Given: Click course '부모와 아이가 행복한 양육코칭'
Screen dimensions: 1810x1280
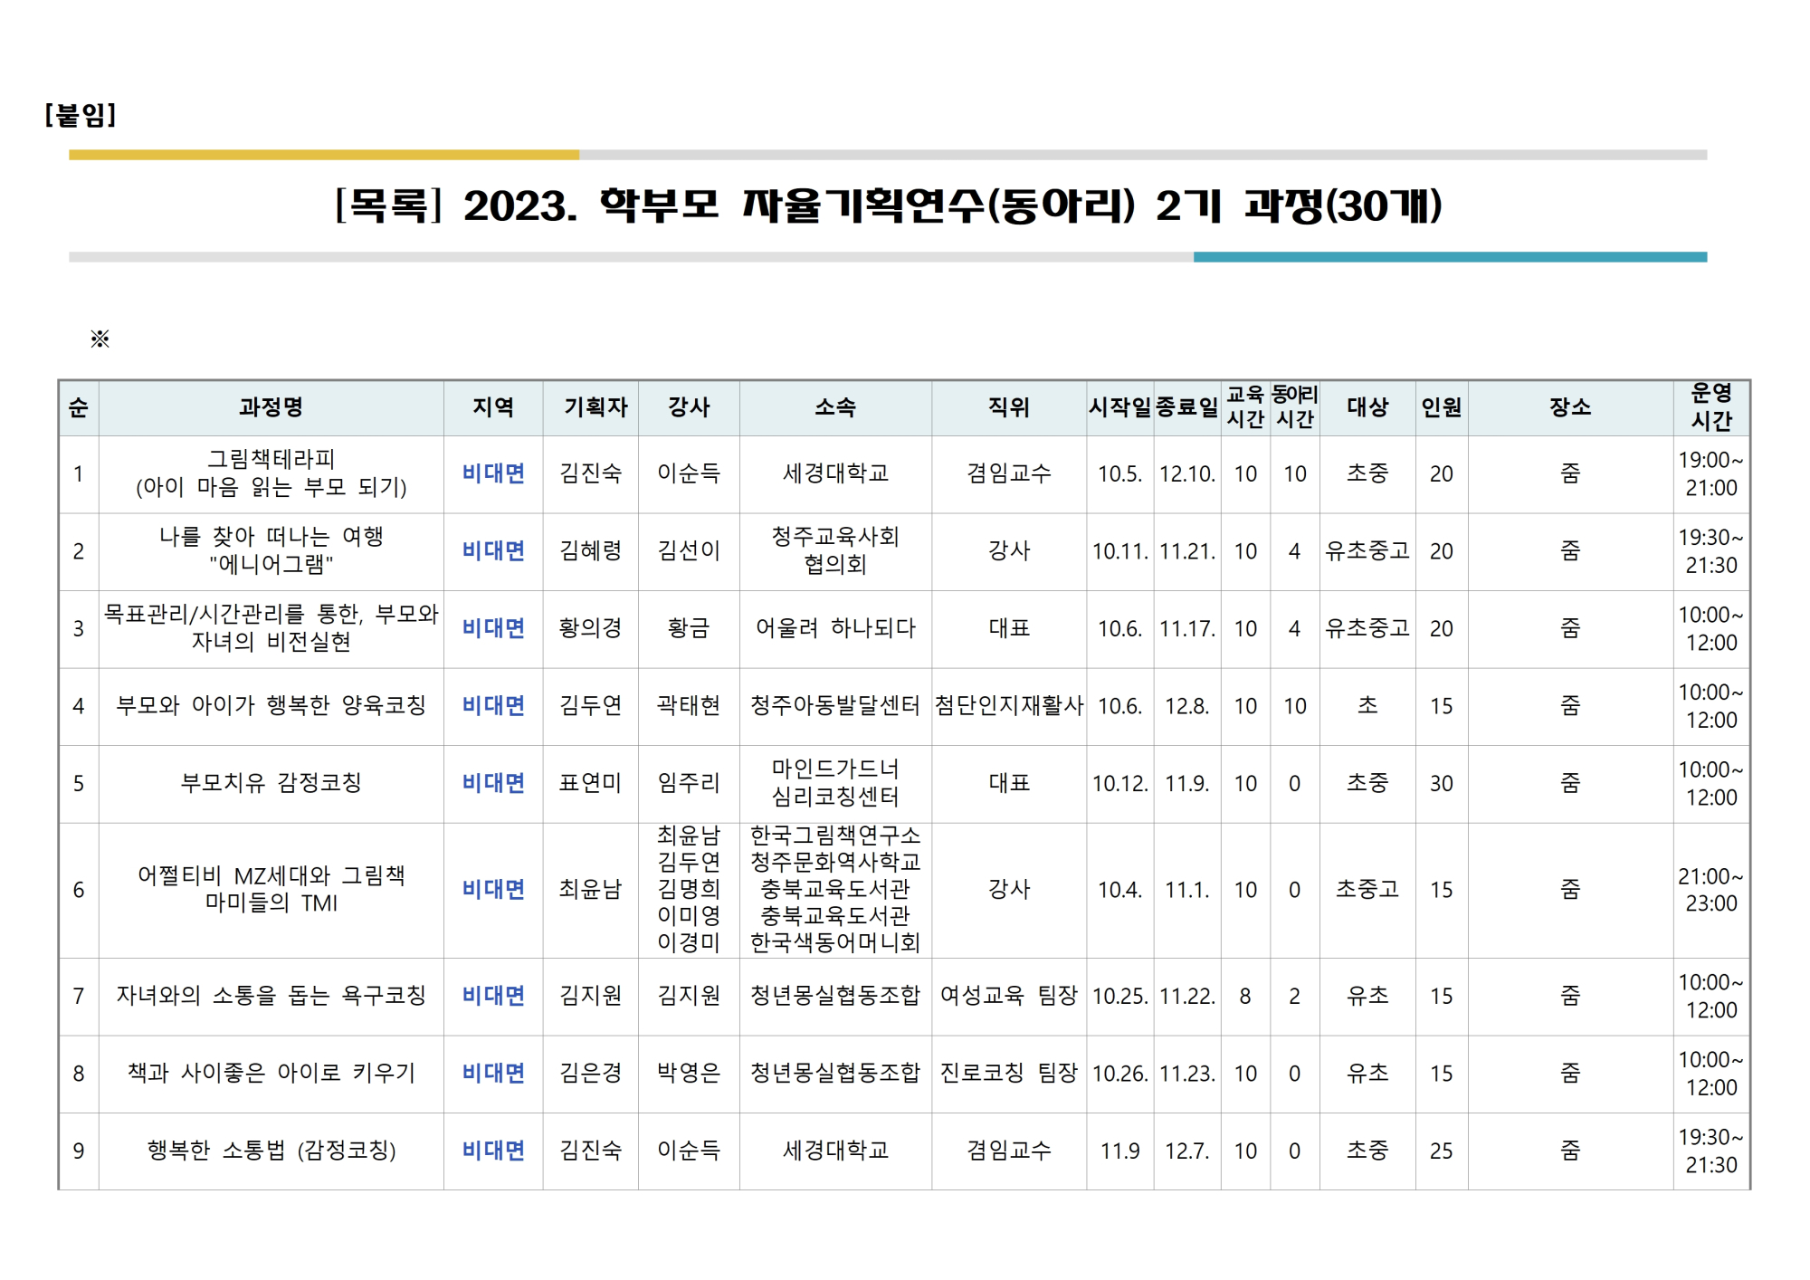Looking at the screenshot, I should click(x=271, y=705).
